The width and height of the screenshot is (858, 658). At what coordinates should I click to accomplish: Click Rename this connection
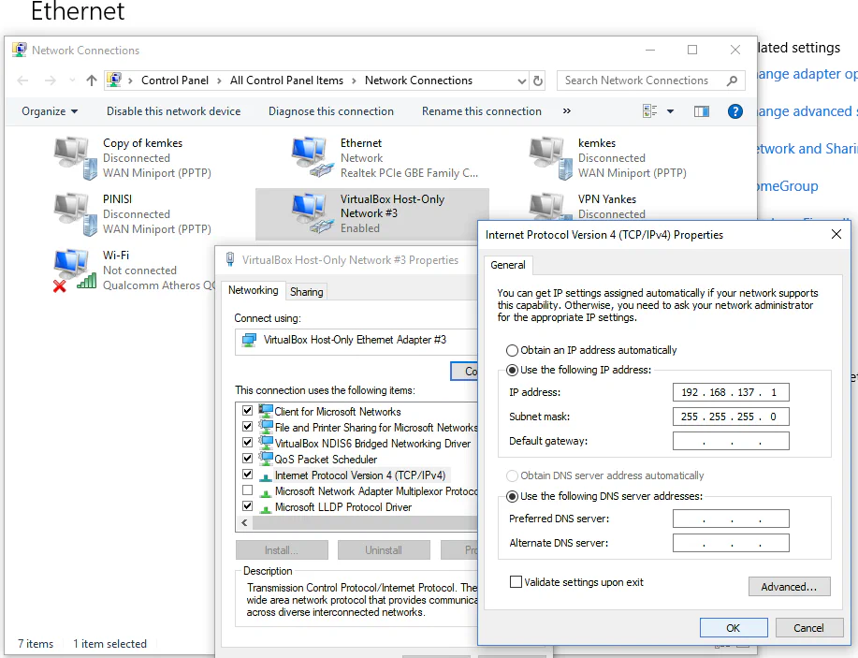(x=482, y=111)
